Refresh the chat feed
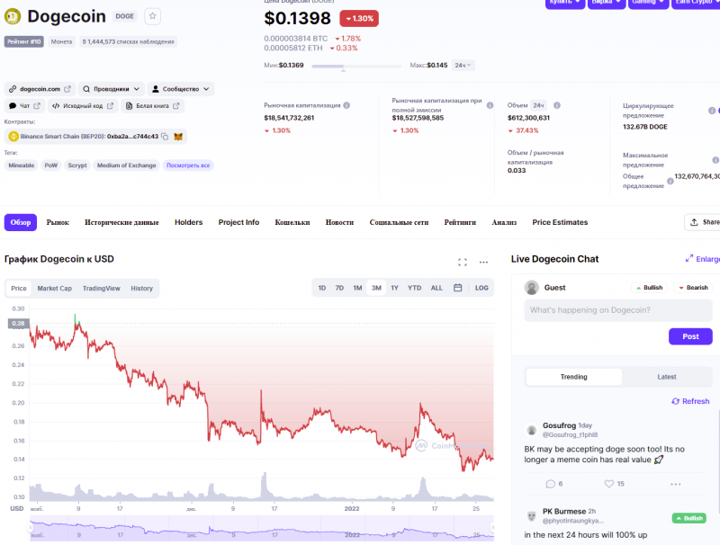This screenshot has width=720, height=545. 690,401
